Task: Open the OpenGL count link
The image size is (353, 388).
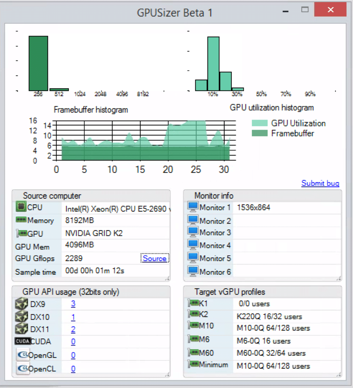Action: pyautogui.click(x=73, y=355)
